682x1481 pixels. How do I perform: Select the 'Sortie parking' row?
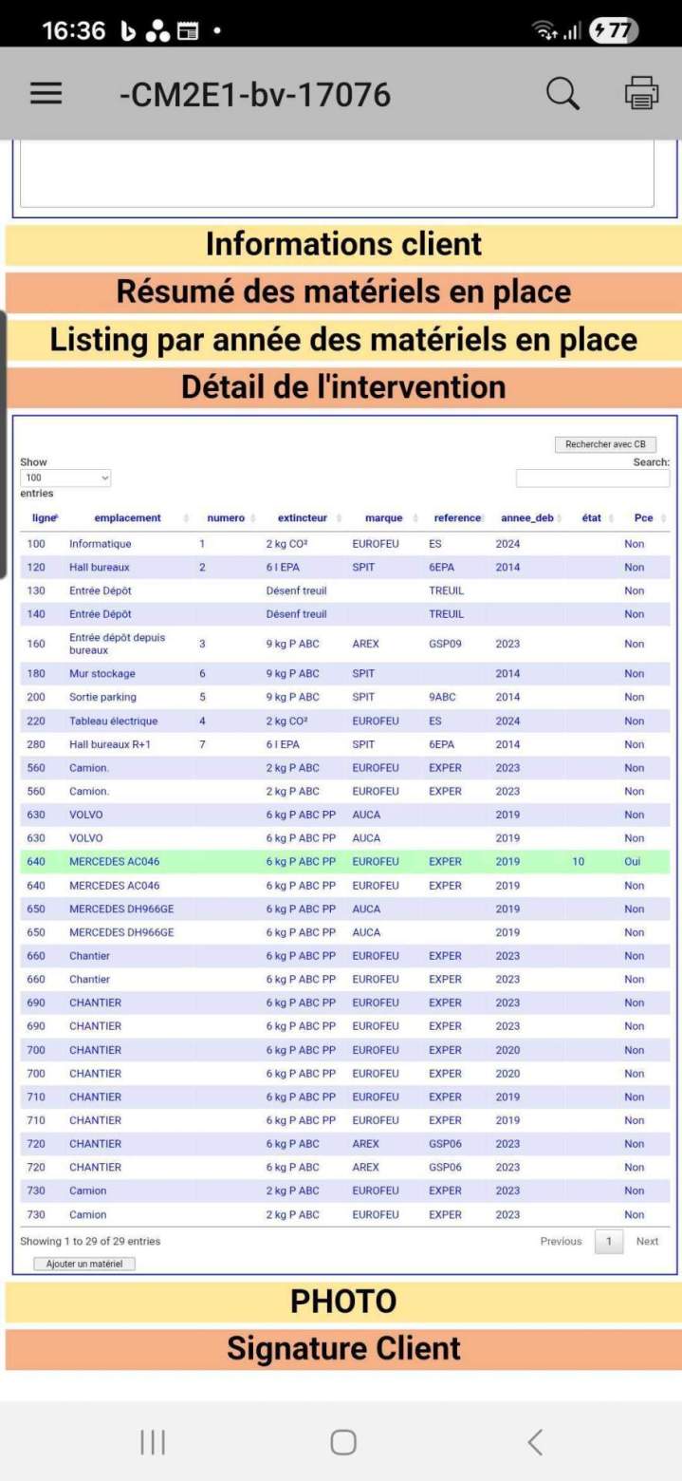click(345, 697)
